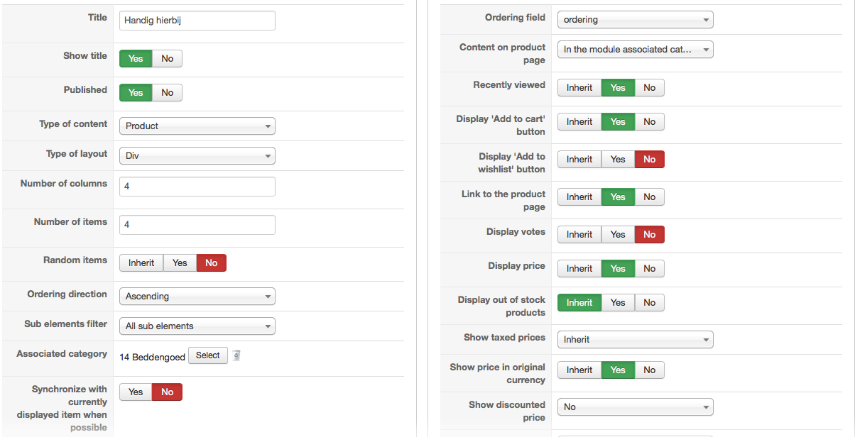Set Display out of stock products to No
The width and height of the screenshot is (855, 437).
pos(649,302)
